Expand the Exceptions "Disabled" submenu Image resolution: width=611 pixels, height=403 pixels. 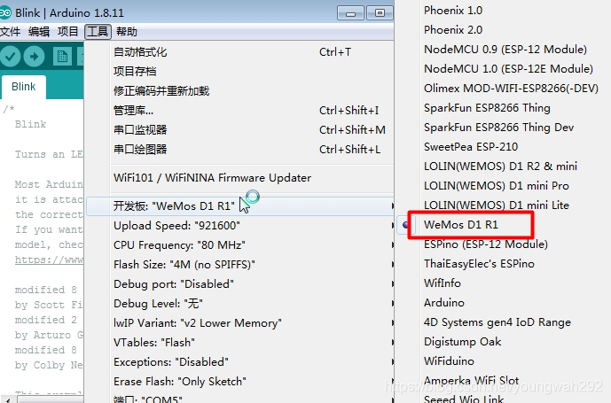tap(239, 361)
